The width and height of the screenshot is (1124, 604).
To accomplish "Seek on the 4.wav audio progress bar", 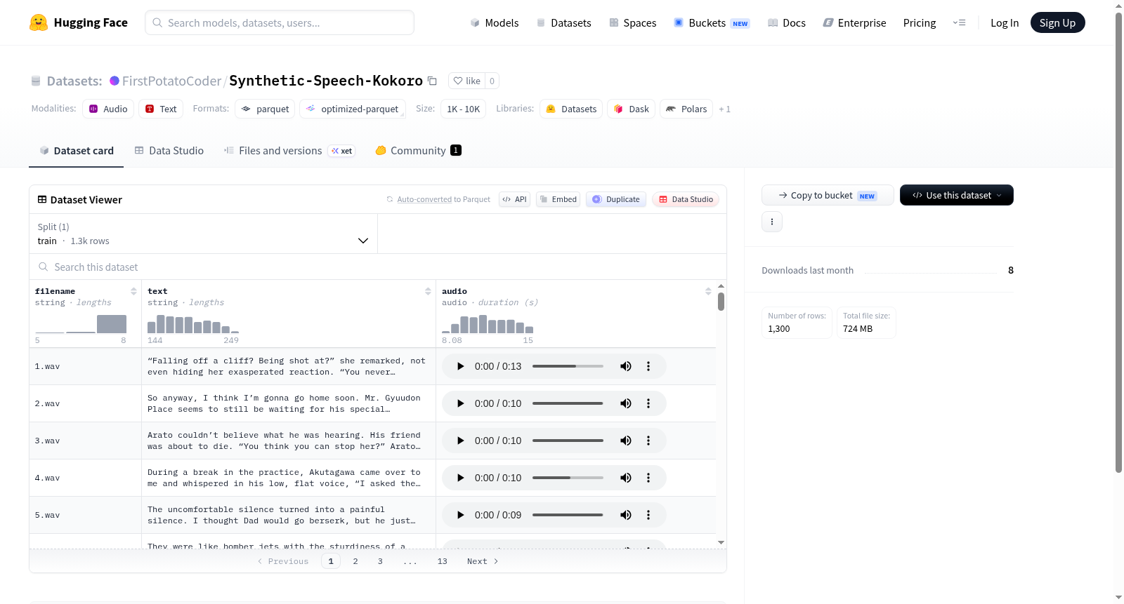I will click(568, 478).
